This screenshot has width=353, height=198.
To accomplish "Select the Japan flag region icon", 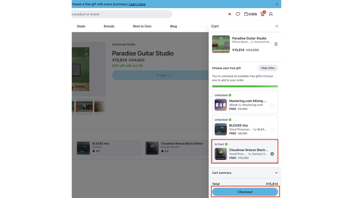I will (x=230, y=14).
